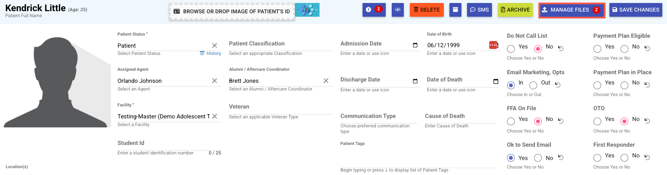This screenshot has width=667, height=175.
Task: View Patient Status History link
Action: [x=211, y=54]
